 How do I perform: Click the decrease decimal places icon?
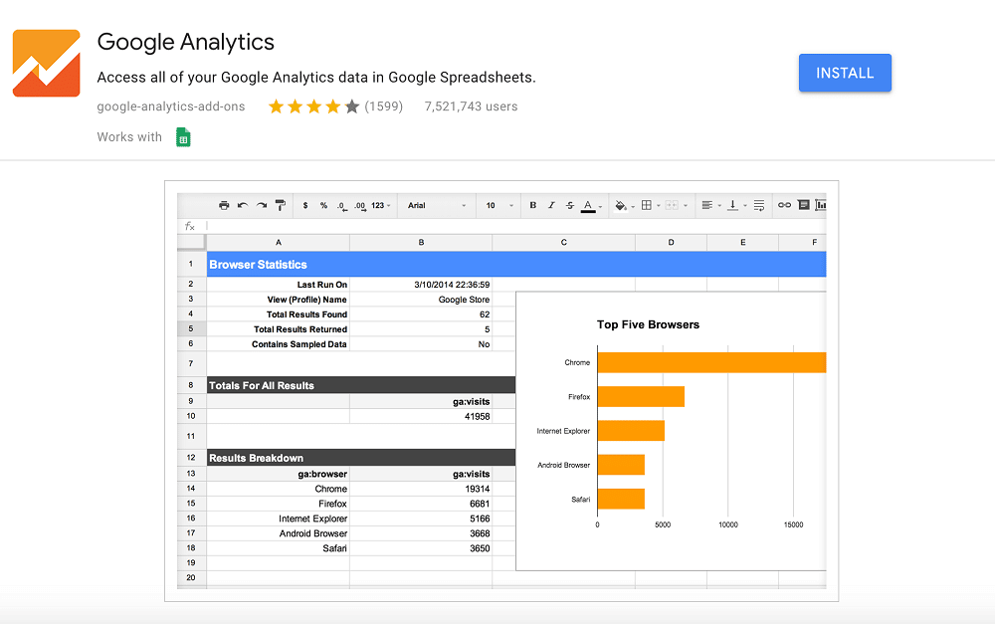point(342,206)
